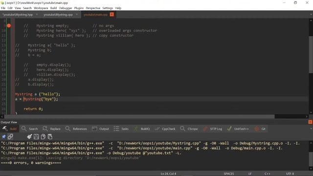Open the Workspace menu
Viewport: 313px width, 176px height.
[x=41, y=8]
